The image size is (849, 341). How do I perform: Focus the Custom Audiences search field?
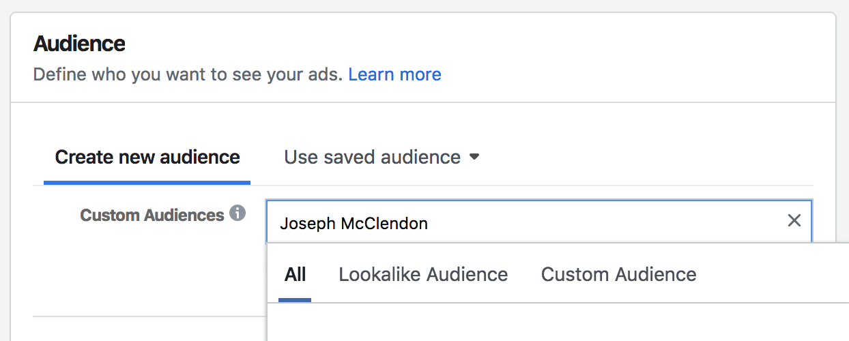tap(539, 221)
